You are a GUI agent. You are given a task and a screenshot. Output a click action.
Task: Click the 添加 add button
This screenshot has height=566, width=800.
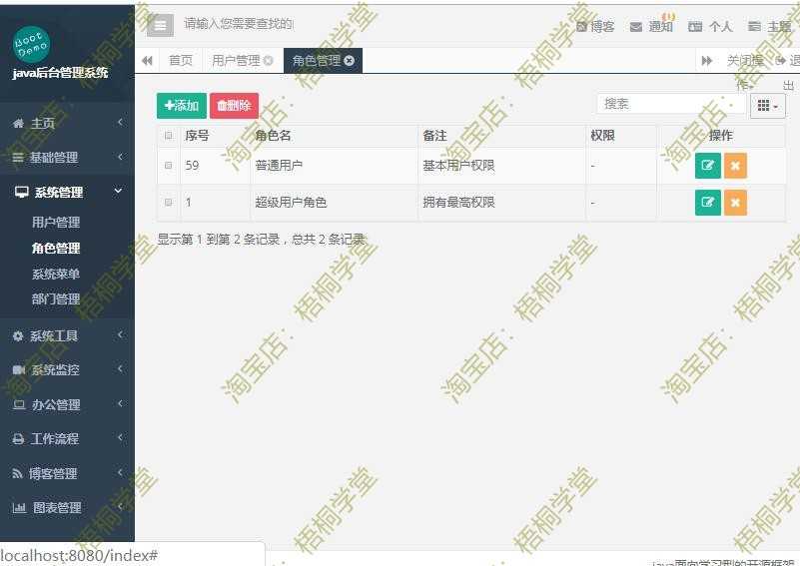coord(182,106)
